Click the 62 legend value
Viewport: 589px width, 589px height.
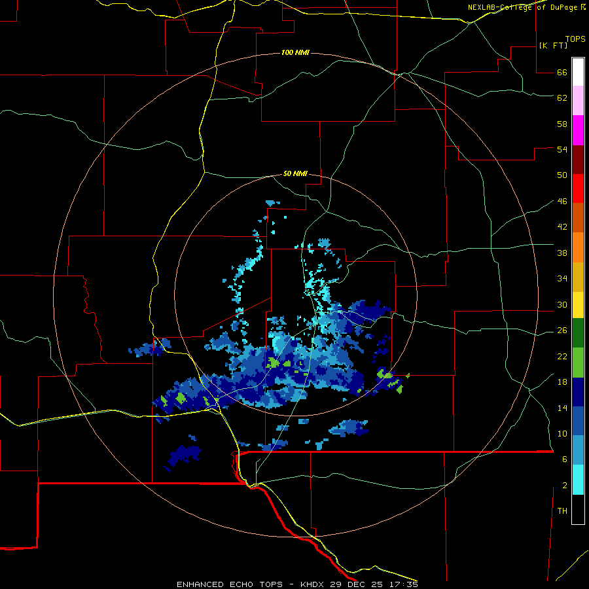click(x=562, y=98)
